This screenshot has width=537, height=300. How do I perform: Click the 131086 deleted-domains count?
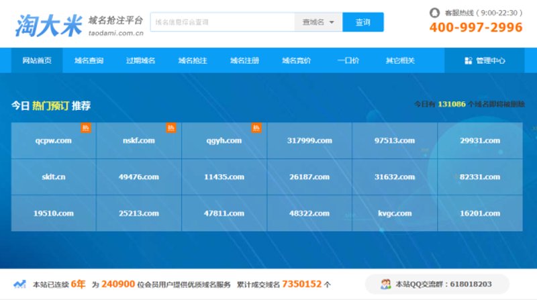[x=452, y=104]
